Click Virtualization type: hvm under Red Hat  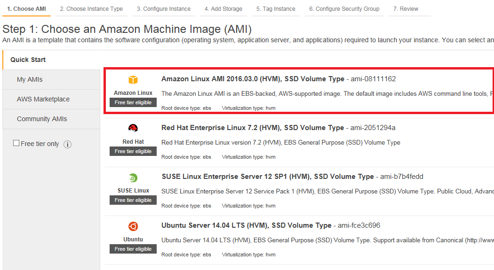pos(248,157)
